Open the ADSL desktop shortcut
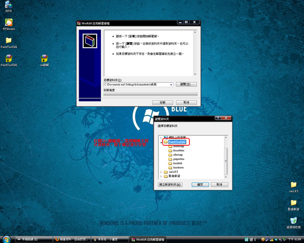 [8, 6]
